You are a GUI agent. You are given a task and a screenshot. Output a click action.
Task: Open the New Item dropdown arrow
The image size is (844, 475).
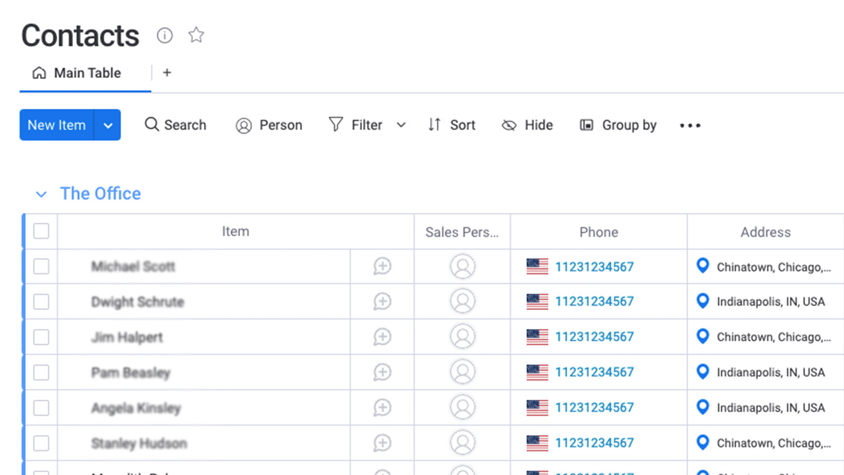(108, 125)
